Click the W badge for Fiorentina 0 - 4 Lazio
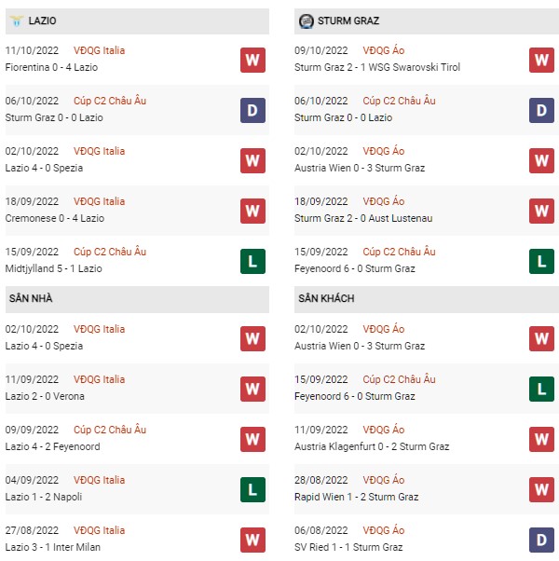Screen dimensions: 559x561 [252, 60]
